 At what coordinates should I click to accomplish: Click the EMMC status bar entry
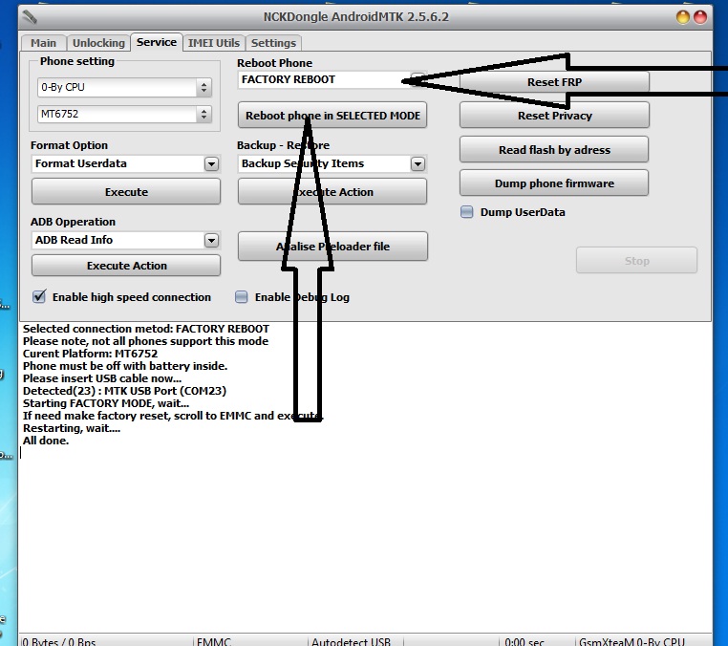click(x=214, y=642)
